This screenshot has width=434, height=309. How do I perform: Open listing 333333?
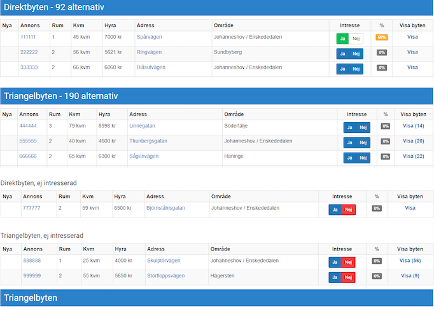(x=29, y=67)
